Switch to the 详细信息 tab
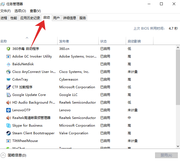This screenshot has height=162, width=180. coord(69,18)
